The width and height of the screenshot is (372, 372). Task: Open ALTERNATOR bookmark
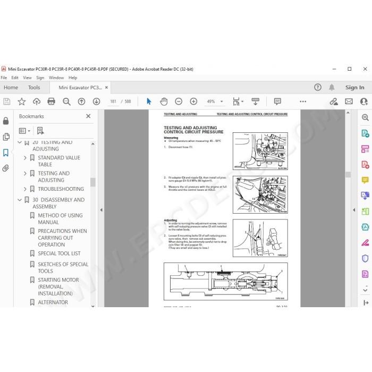[53, 302]
